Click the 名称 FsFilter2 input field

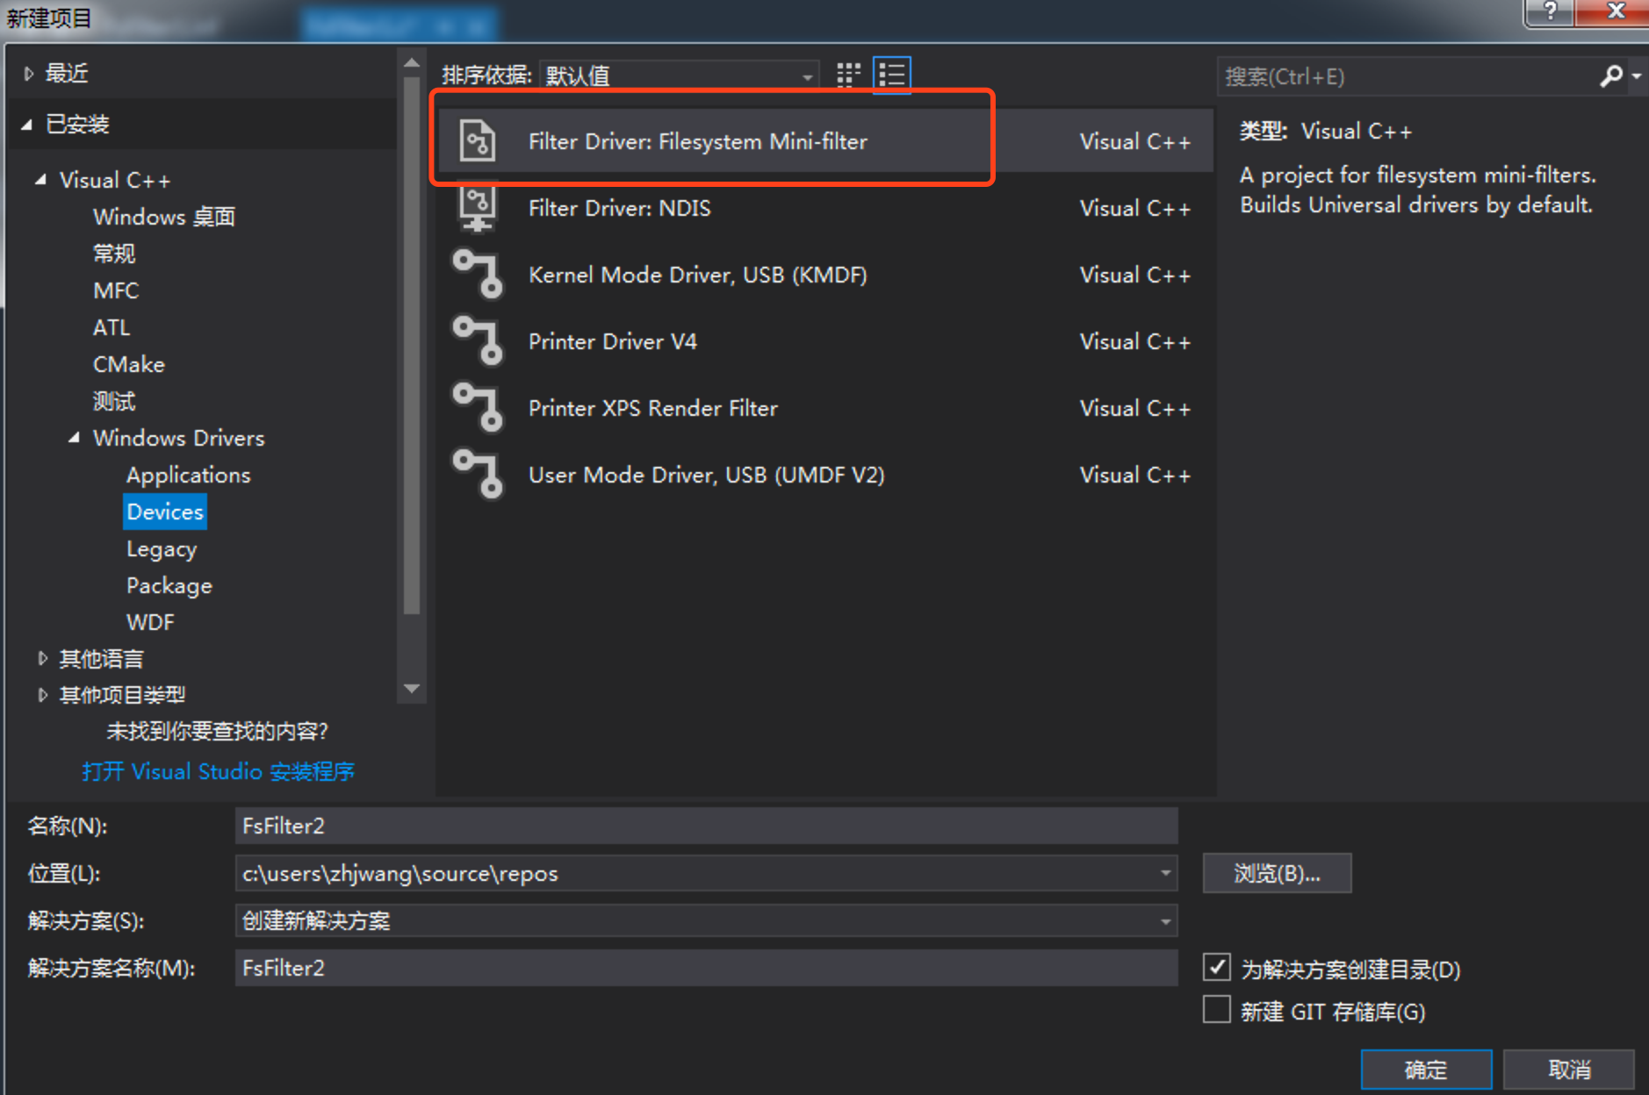pyautogui.click(x=706, y=826)
